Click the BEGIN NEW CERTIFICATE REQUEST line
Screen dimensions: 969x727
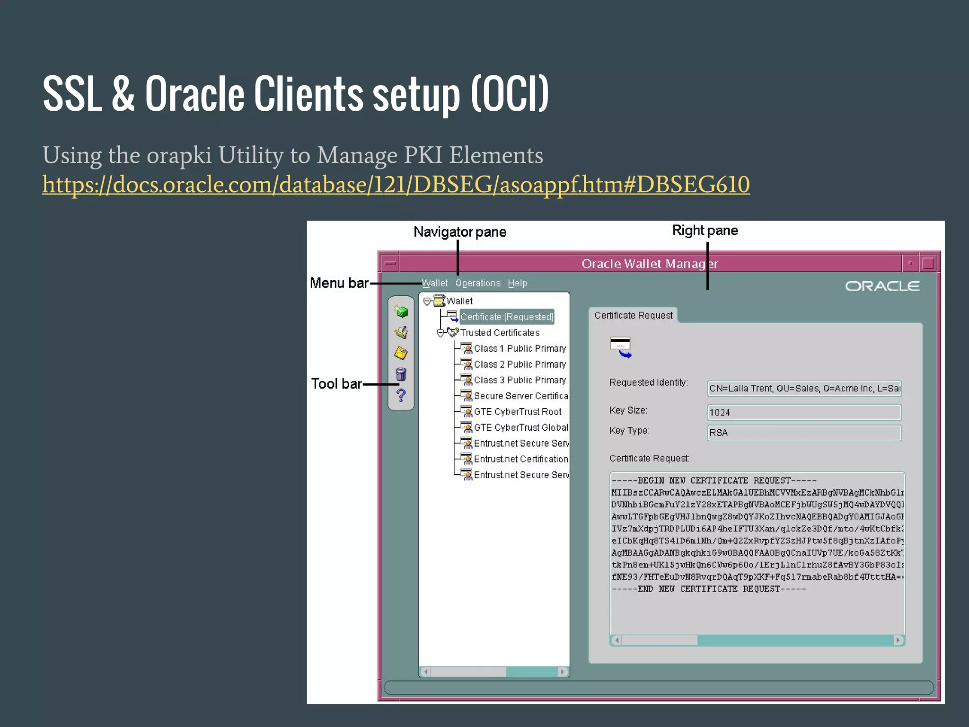[x=714, y=480]
